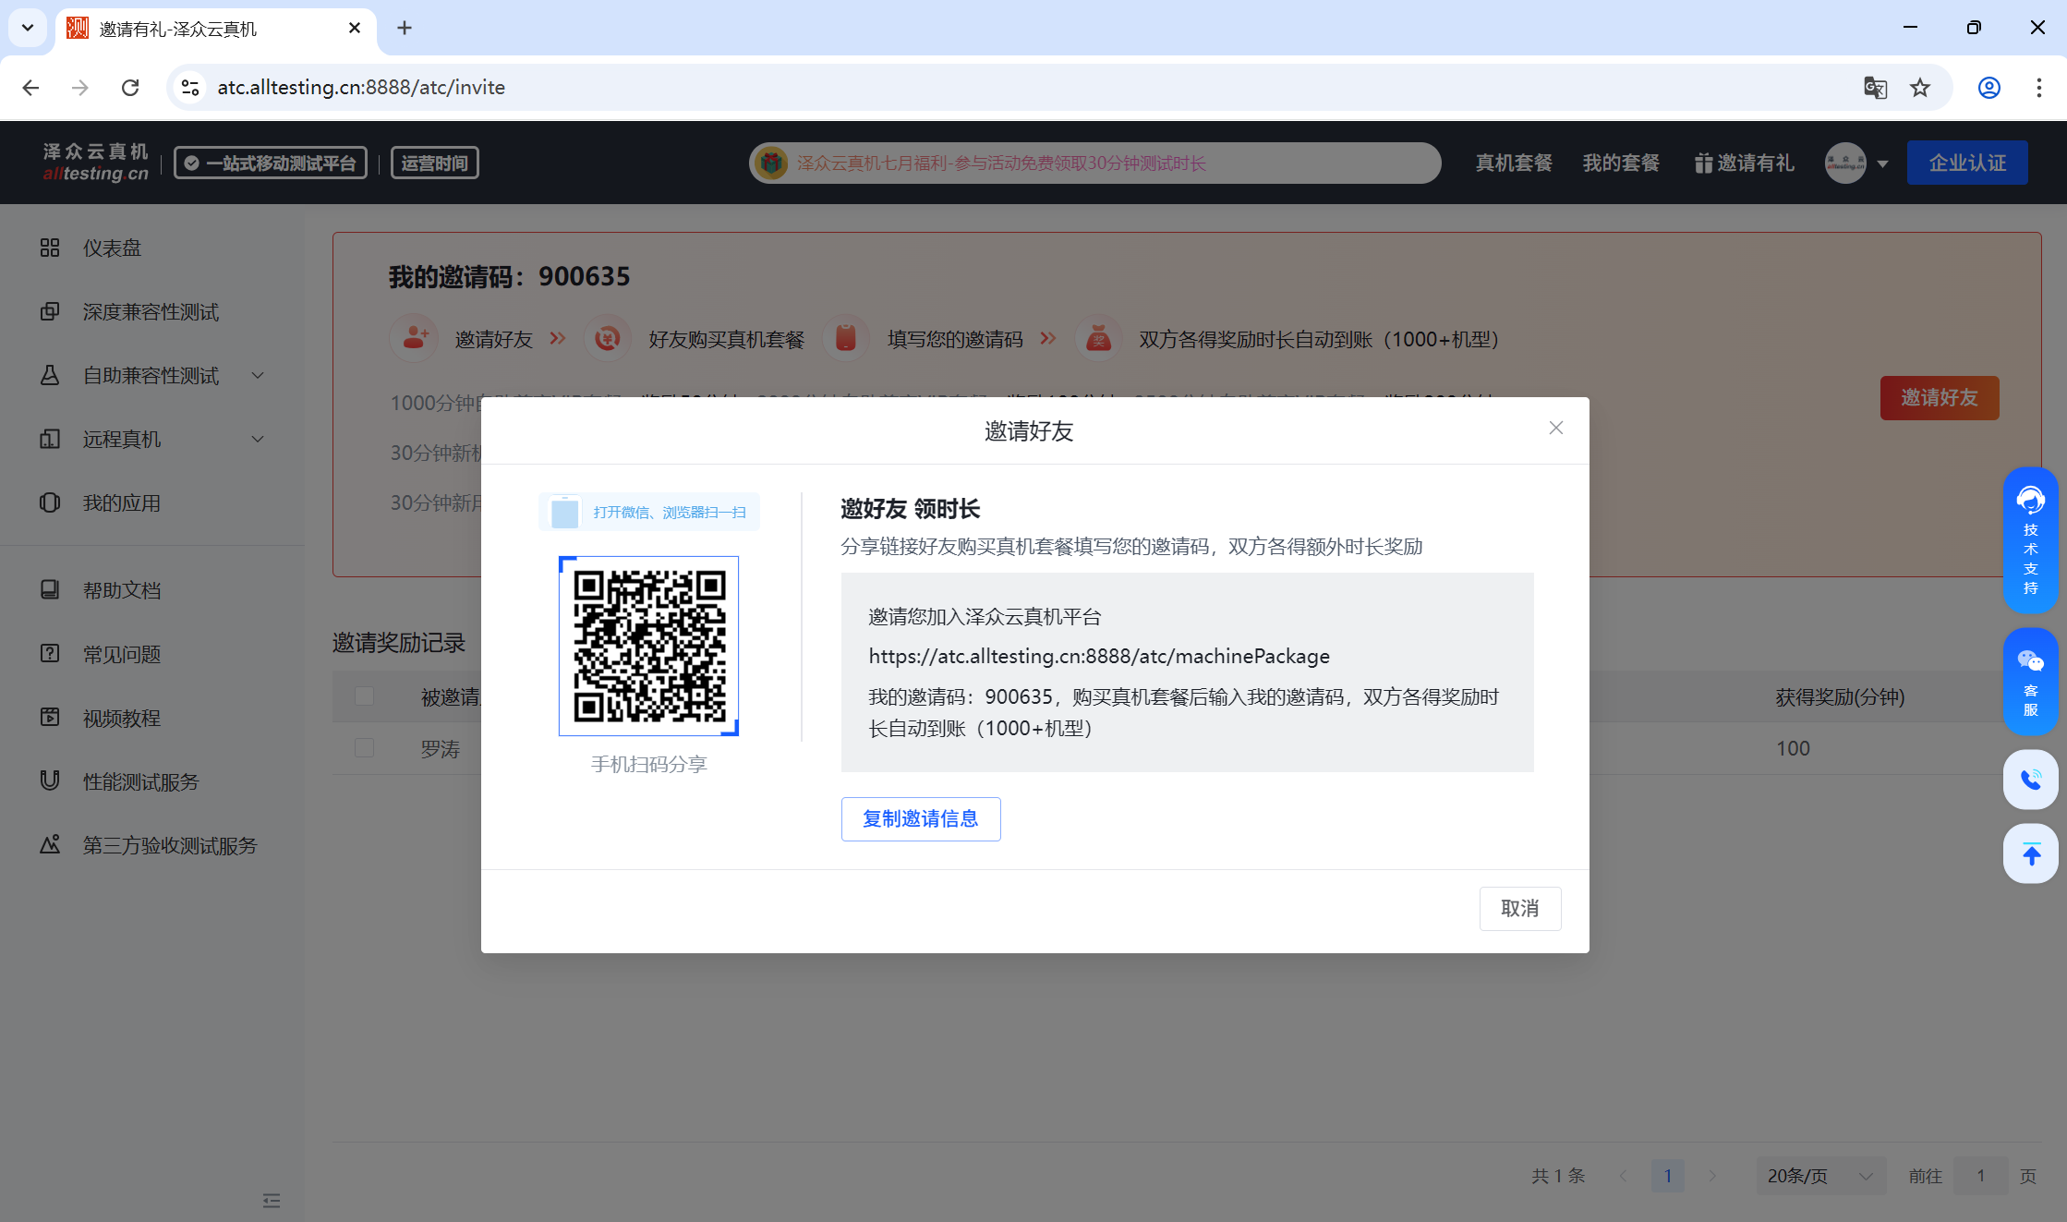The image size is (2067, 1222).
Task: Toggle the select-all checkbox in table header
Action: coord(365,696)
